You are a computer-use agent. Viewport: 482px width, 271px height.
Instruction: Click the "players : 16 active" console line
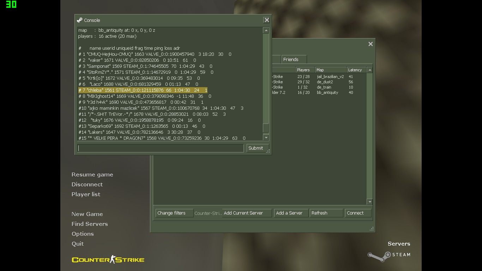[x=107, y=36]
